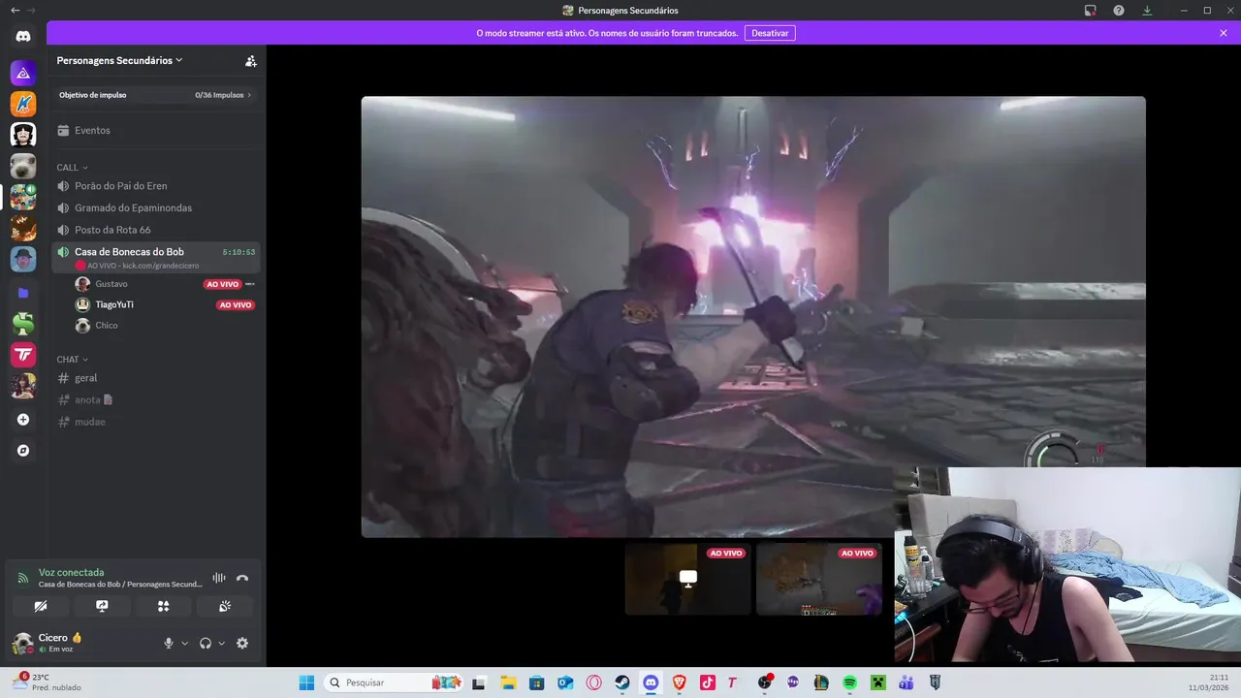Collapse the CALL category
The height and width of the screenshot is (698, 1241).
(x=72, y=168)
